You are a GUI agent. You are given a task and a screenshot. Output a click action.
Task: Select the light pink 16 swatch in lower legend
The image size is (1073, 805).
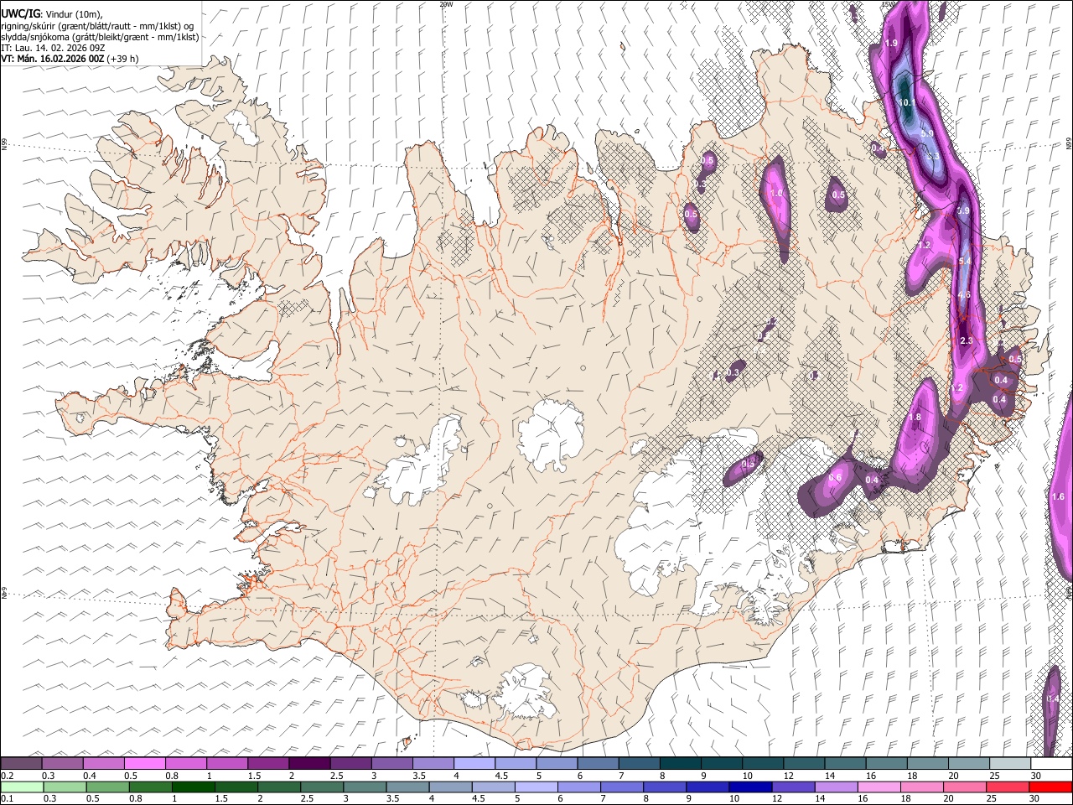[879, 787]
